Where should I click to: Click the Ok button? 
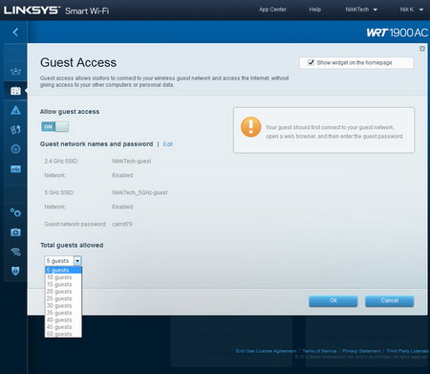coord(333,300)
